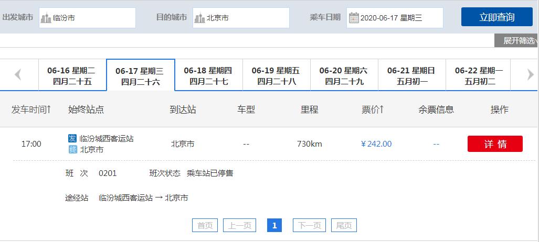The image size is (539, 242).
Task: Expand the 展开筛选 filter panel
Action: click(516, 40)
